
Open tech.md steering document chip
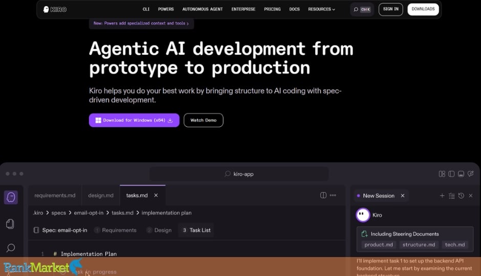click(454, 245)
